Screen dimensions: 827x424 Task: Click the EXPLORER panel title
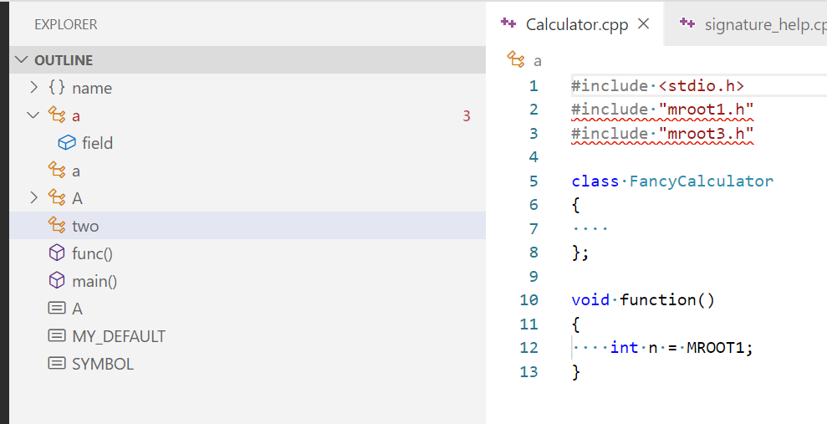[66, 25]
